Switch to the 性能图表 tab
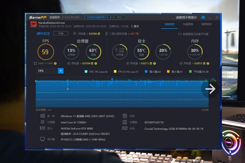 pos(188,24)
